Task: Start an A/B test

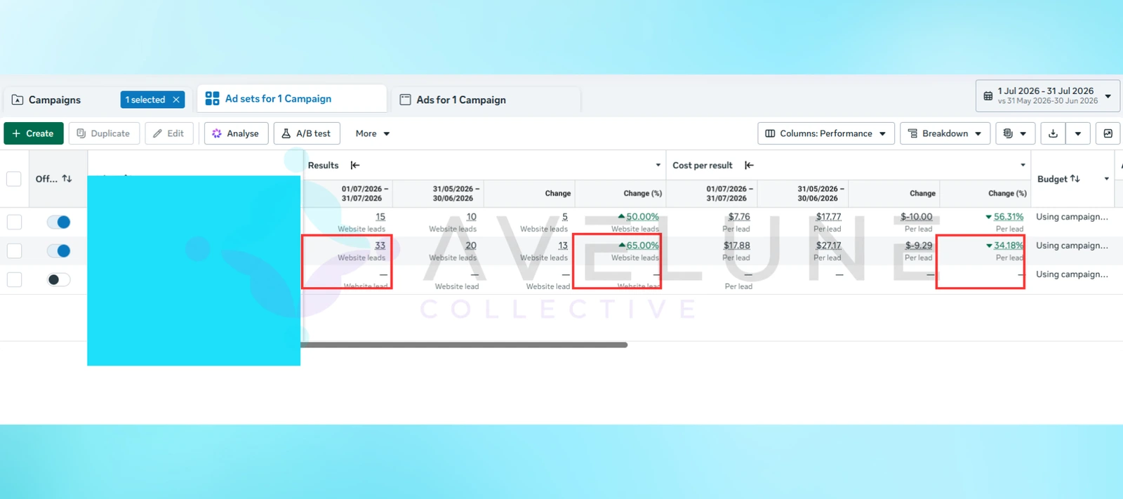Action: [x=307, y=133]
